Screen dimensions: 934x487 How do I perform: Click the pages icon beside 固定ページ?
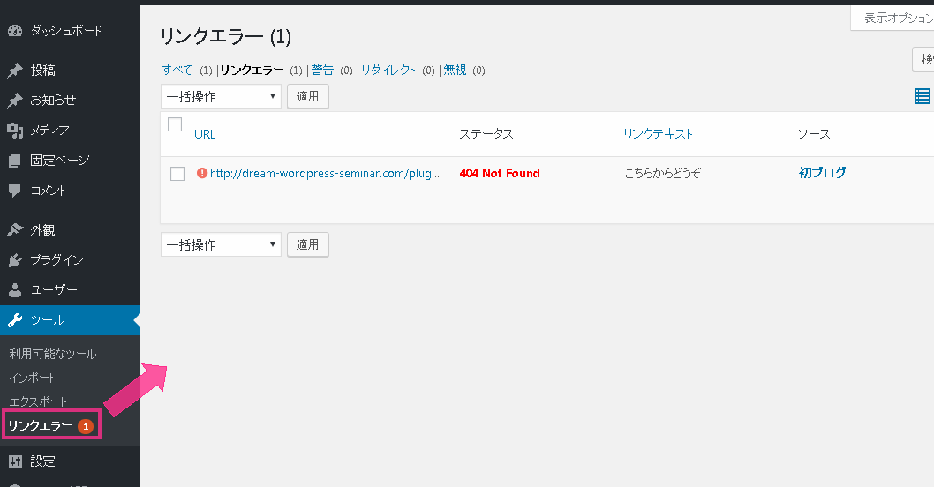pyautogui.click(x=15, y=161)
